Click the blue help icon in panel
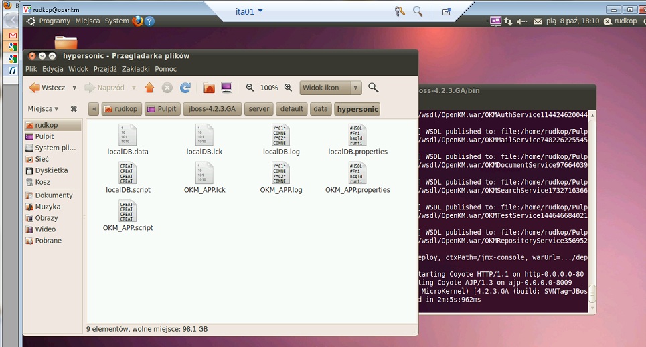Image resolution: width=646 pixels, height=347 pixels. [x=149, y=21]
